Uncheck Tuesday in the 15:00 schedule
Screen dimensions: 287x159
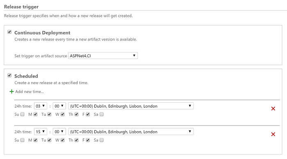pos(49,140)
